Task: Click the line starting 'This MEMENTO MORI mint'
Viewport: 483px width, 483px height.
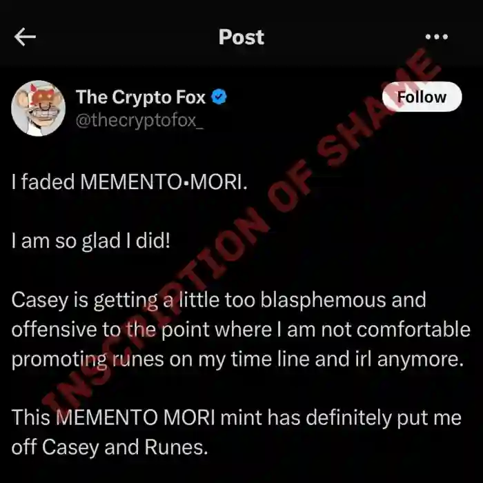Action: [x=236, y=418]
